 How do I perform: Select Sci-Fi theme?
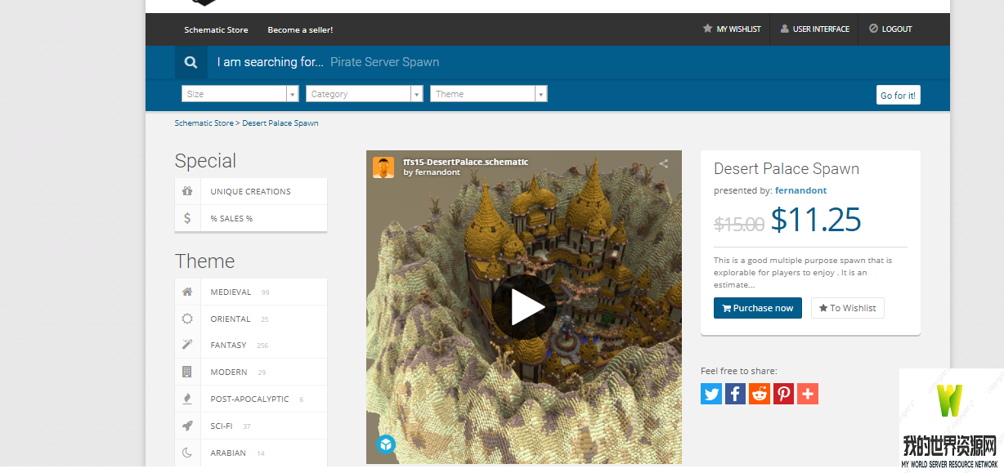pyautogui.click(x=251, y=426)
